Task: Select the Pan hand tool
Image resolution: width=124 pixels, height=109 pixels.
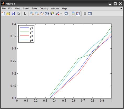Action: point(42,14)
